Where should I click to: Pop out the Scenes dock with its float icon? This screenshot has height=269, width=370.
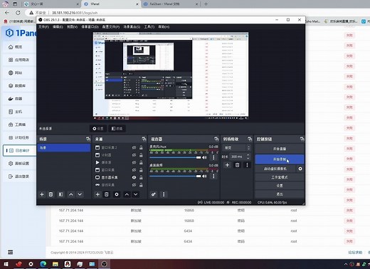(88, 139)
